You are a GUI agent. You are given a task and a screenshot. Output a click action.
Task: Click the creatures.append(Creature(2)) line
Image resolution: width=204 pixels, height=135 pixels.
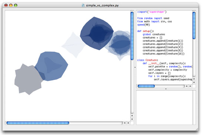163,44
